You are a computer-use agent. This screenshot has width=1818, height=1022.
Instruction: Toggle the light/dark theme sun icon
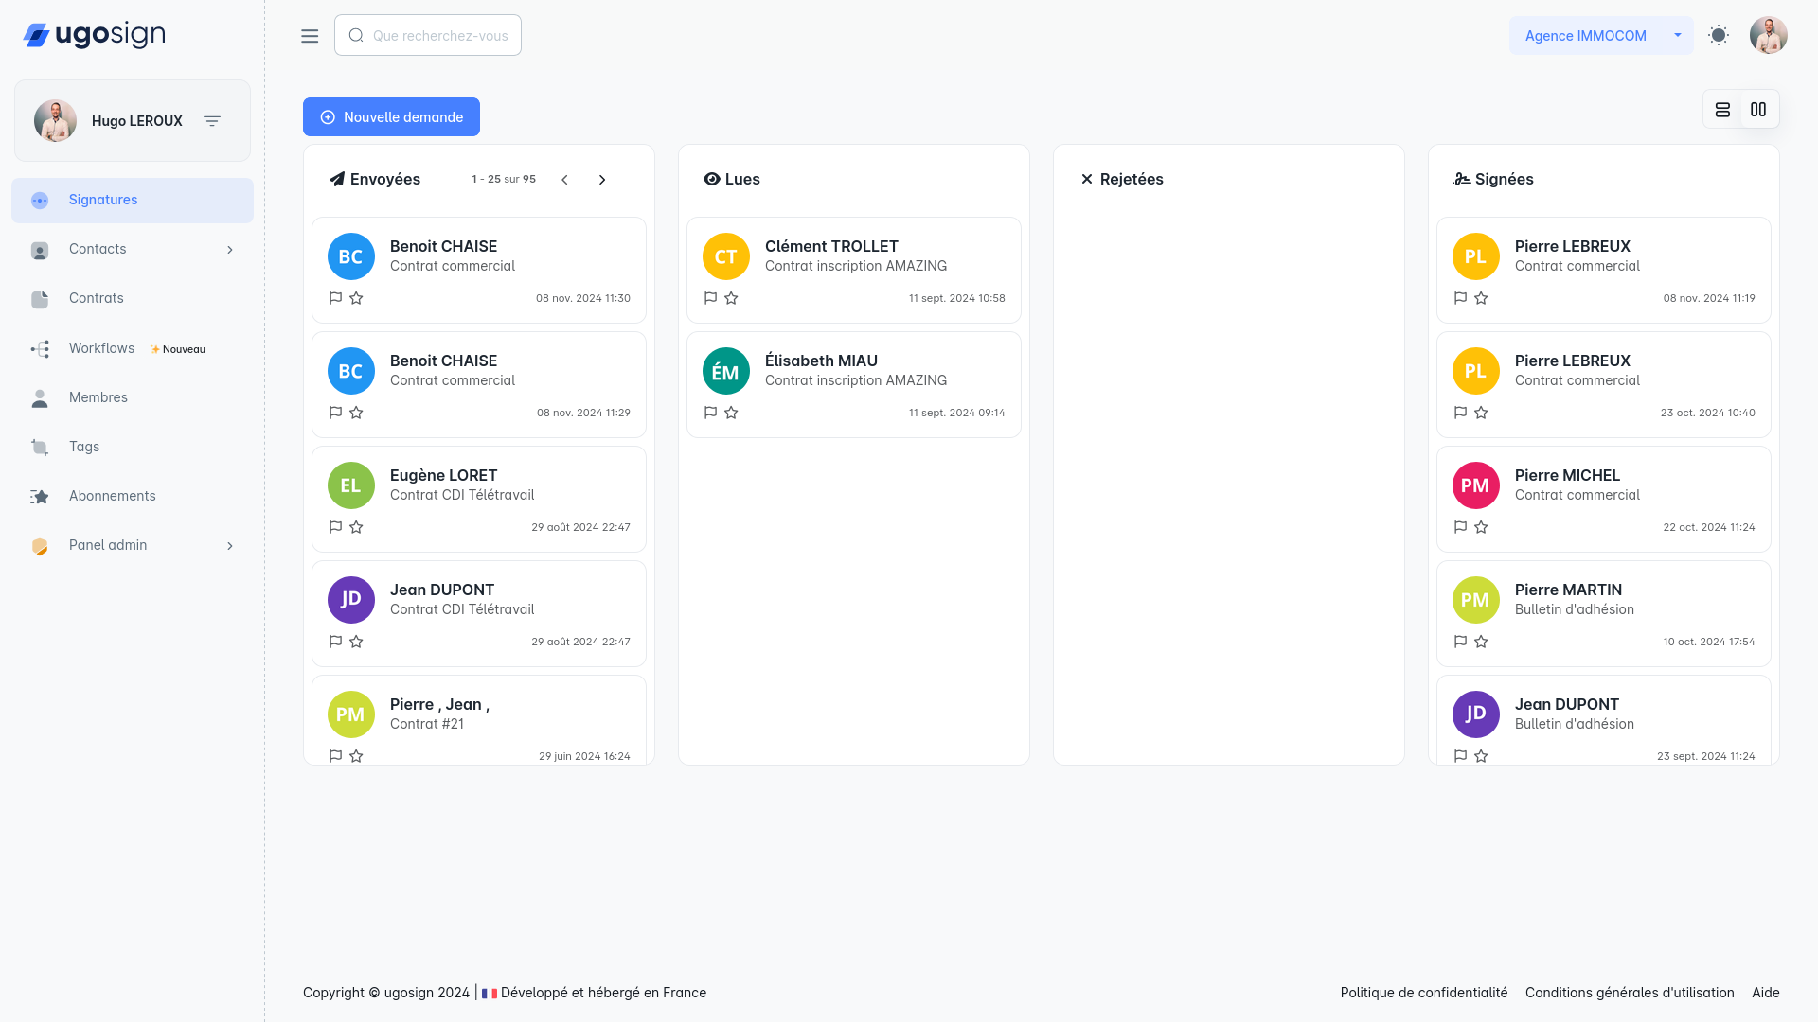[x=1719, y=36]
